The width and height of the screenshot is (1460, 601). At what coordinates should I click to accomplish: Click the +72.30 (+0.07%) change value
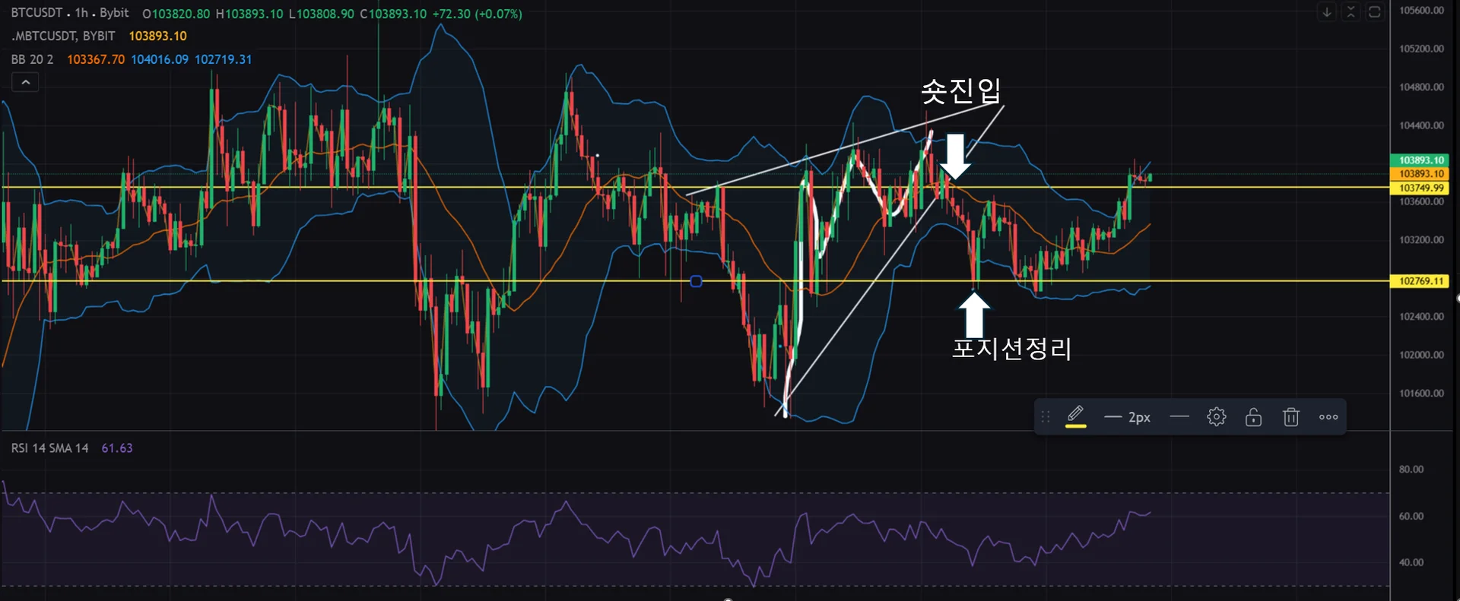coord(477,14)
